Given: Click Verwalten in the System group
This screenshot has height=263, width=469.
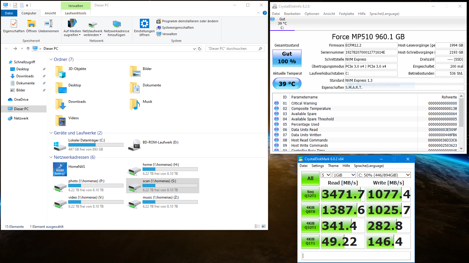Looking at the screenshot, I should pos(167,34).
